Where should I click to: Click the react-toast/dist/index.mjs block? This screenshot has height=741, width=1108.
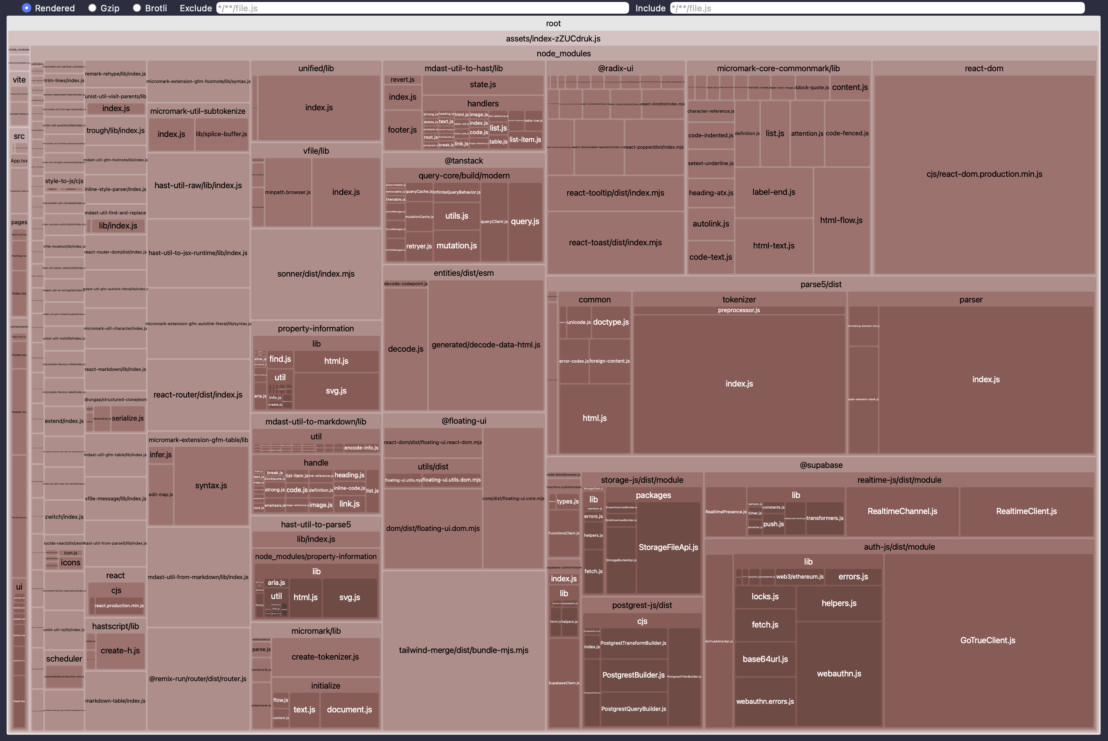click(615, 243)
